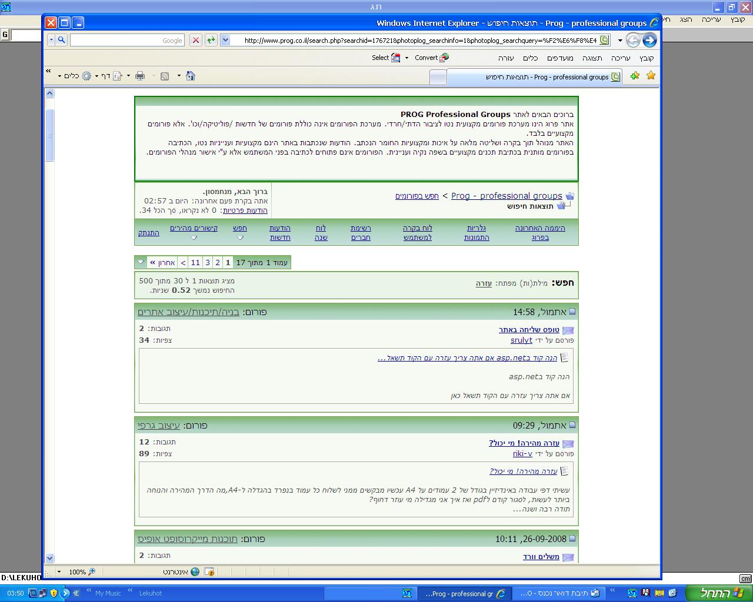Click the envelope icon beside טופס שליחה באתר
This screenshot has width=753, height=602.
click(568, 330)
